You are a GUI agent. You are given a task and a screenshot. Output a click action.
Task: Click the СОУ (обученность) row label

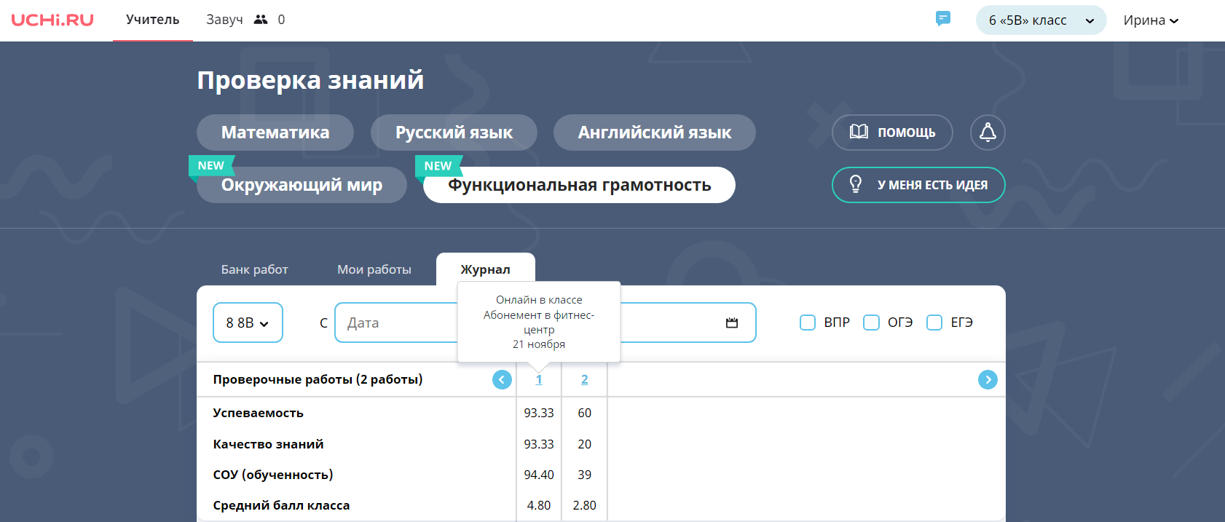point(273,475)
